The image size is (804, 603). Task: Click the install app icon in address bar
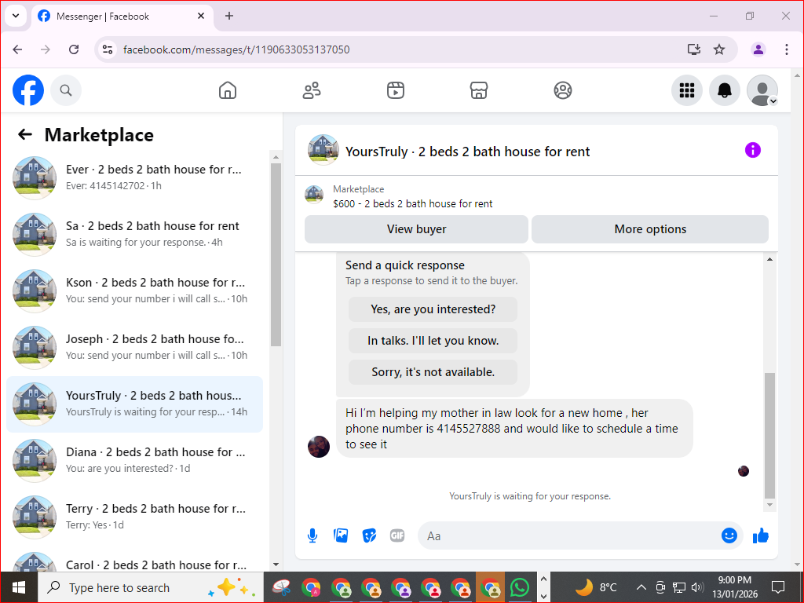pyautogui.click(x=694, y=49)
